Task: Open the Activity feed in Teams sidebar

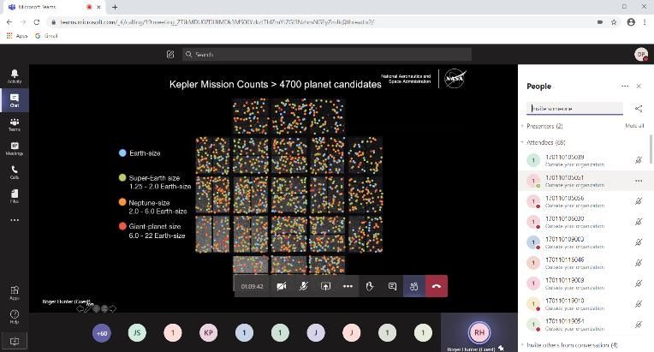Action: coord(15,76)
